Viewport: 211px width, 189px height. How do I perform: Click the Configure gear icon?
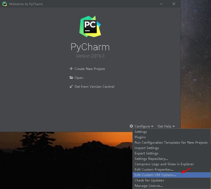pyautogui.click(x=131, y=126)
